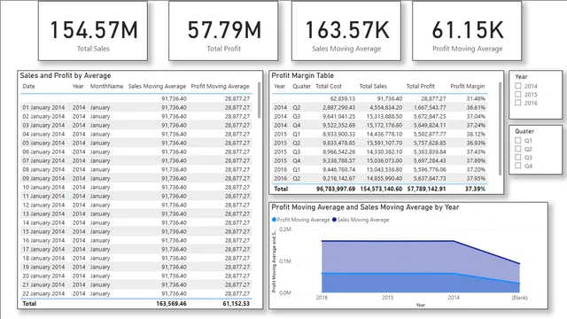Click the Profit Moving Average legend dot
567x319 pixels.
tap(274, 220)
